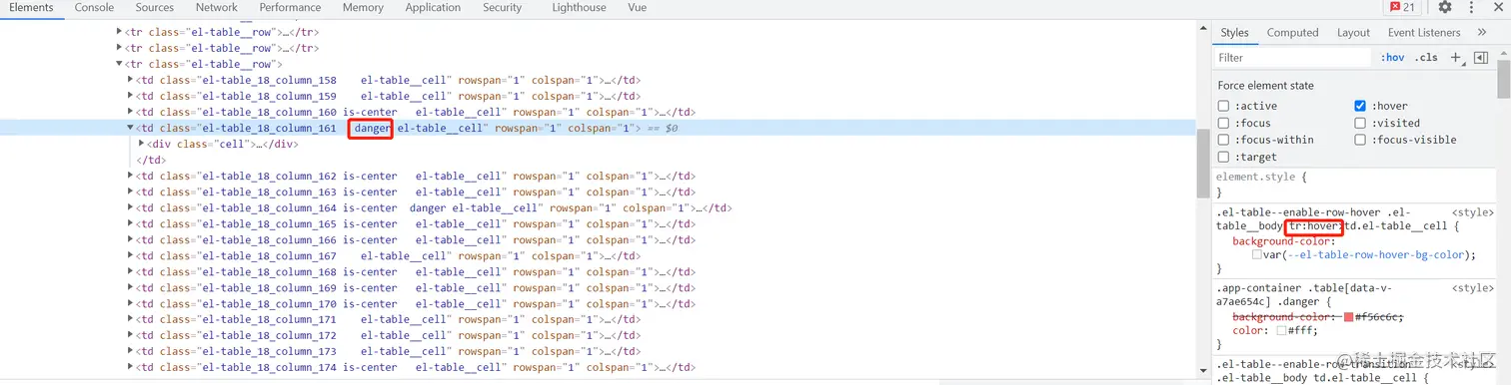Open <style> source link of tr:hover rule
Image resolution: width=1511 pixels, height=385 pixels.
pos(1472,212)
